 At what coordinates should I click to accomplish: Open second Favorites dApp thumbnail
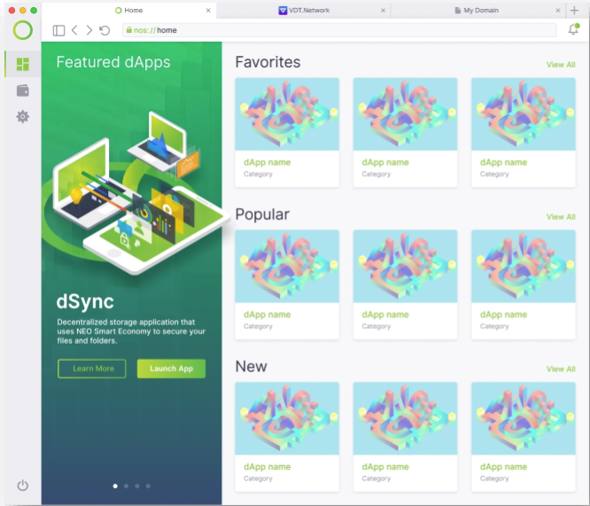point(405,114)
